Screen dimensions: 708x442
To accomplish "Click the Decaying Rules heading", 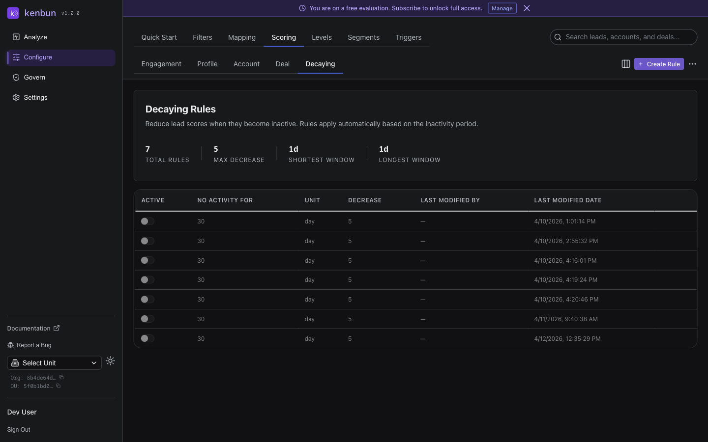I will (x=180, y=109).
